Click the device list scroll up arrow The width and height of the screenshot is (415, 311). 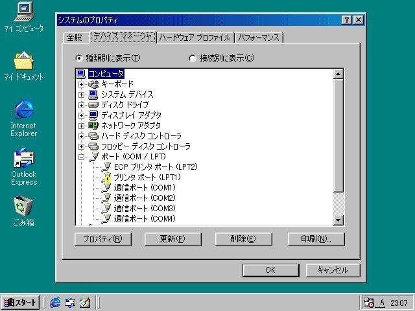(x=338, y=74)
